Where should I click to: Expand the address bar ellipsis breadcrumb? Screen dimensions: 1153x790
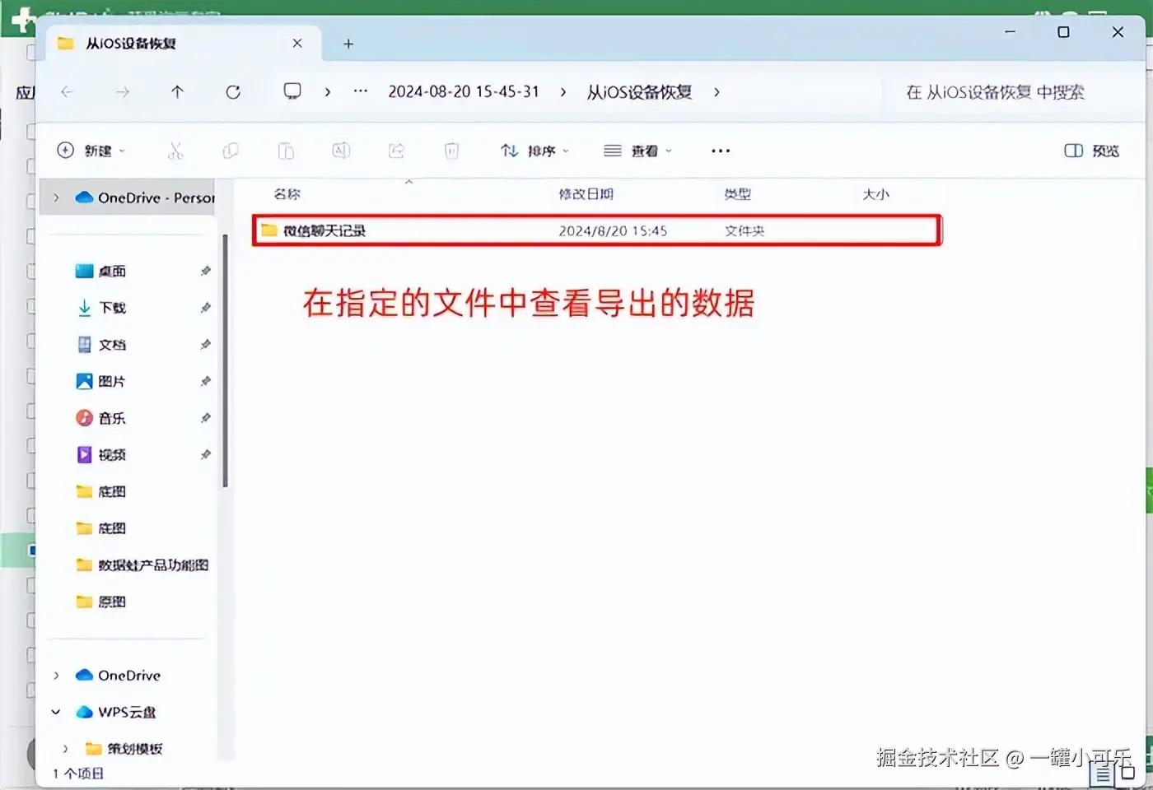click(x=361, y=91)
